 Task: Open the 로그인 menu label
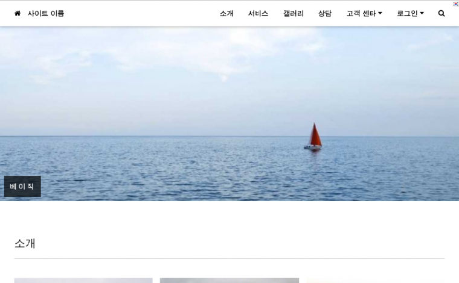pyautogui.click(x=407, y=13)
